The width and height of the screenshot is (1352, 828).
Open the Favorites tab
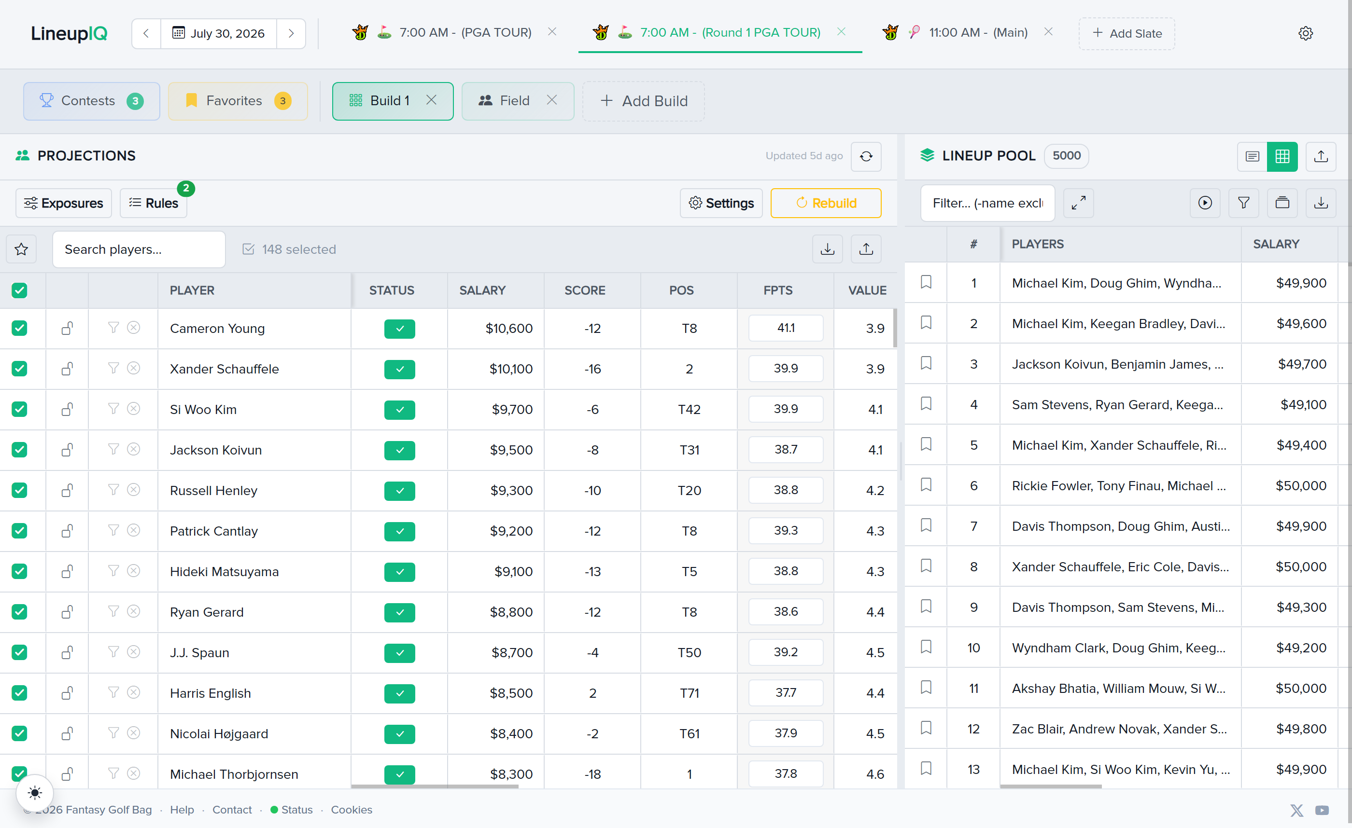coord(238,101)
